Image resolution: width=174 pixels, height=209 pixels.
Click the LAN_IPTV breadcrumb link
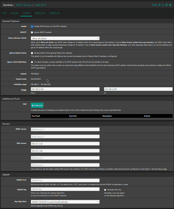[41, 5]
